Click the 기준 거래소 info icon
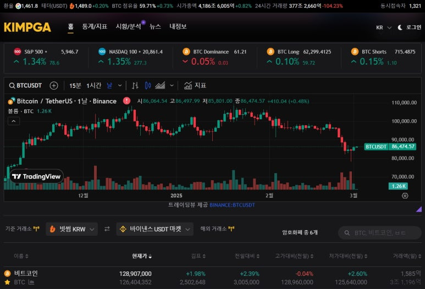425x289 pixels. click(x=36, y=229)
